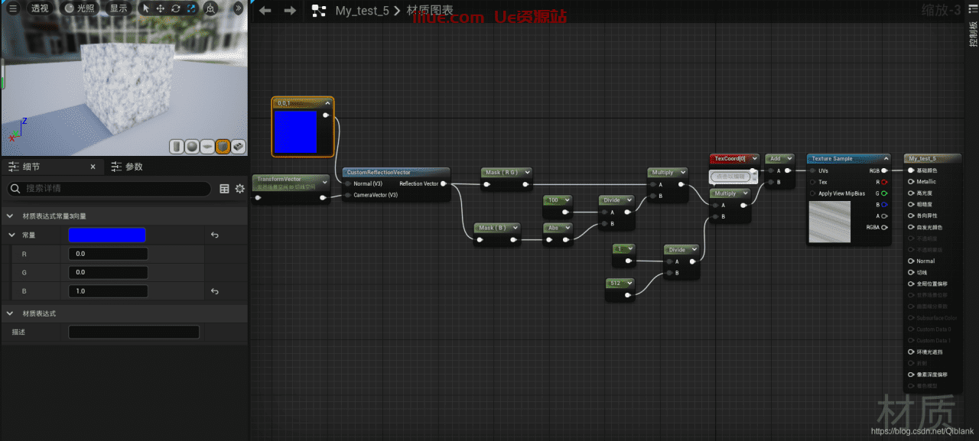The image size is (979, 441).
Task: Reset the 常量 color value to default
Action: point(214,235)
